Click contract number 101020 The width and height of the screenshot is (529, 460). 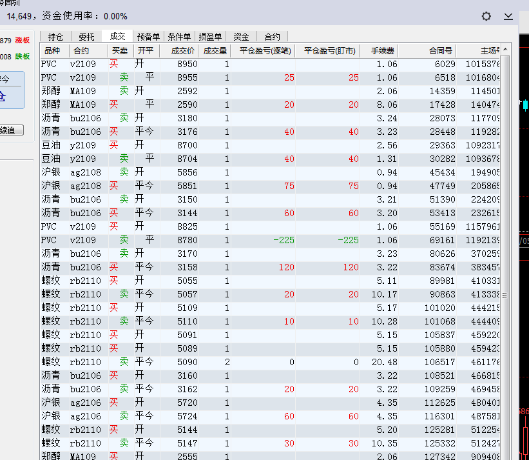[x=439, y=308]
